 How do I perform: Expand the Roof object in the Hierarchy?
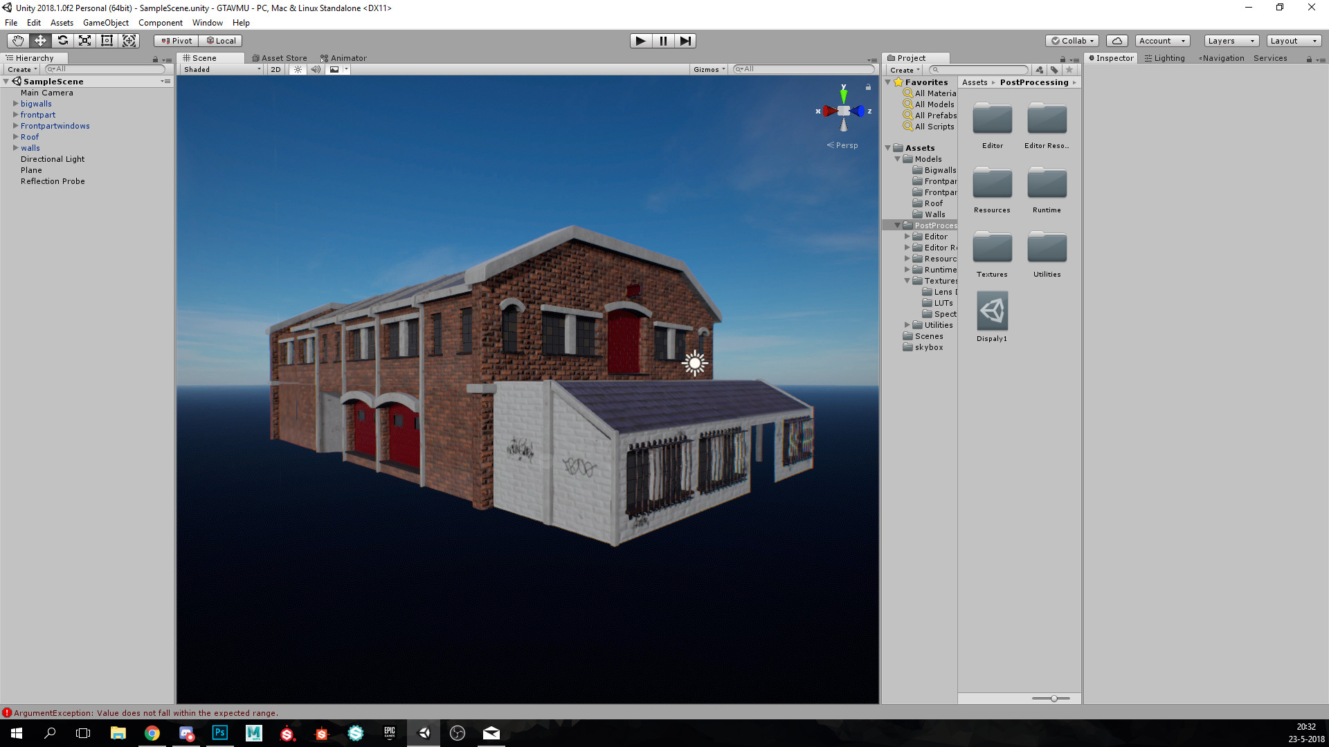15,136
